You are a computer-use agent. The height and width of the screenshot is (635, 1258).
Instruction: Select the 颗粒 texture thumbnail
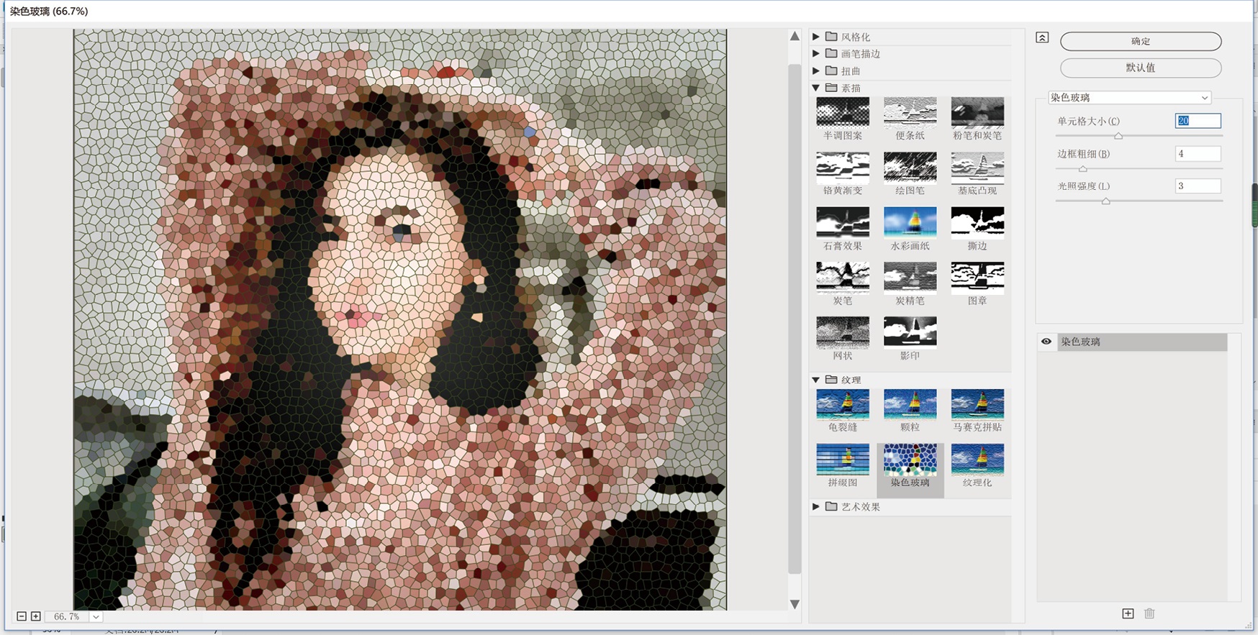(x=910, y=403)
